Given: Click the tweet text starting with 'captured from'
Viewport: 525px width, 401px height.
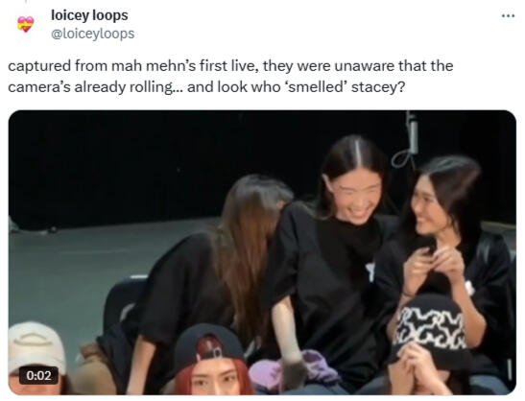Looking at the screenshot, I should click(x=230, y=77).
